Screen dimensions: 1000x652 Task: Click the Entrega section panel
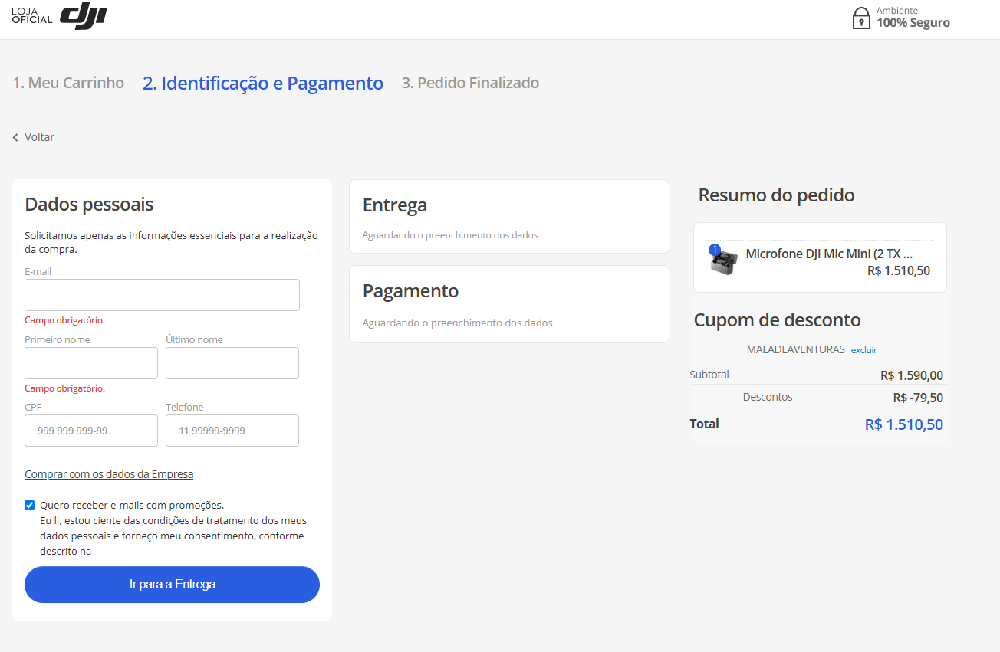[x=508, y=216]
